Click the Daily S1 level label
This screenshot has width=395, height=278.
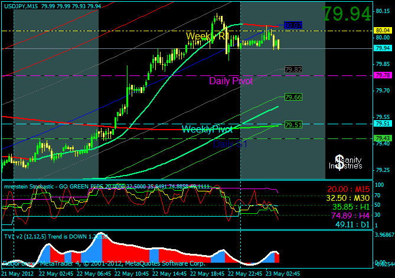(230, 144)
